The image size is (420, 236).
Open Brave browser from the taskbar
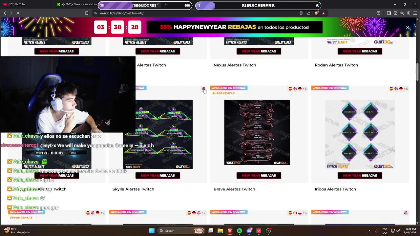[230, 231]
